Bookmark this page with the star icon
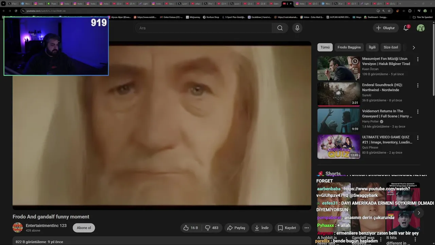The width and height of the screenshot is (435, 245). 389,11
